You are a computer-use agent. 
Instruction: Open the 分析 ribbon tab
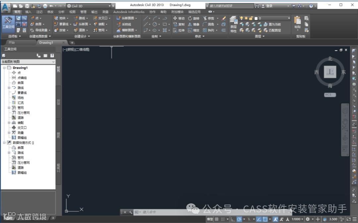click(61, 12)
